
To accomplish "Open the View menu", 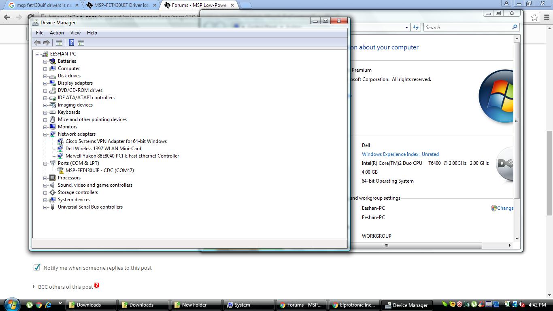I will 75,33.
